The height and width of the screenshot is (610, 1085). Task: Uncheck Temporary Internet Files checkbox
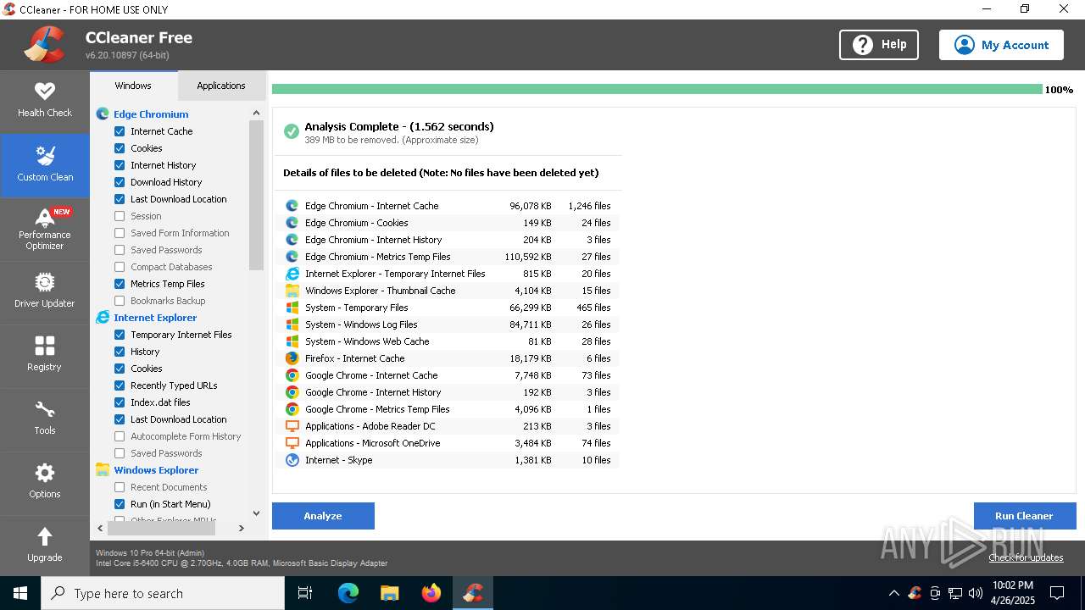tap(120, 335)
